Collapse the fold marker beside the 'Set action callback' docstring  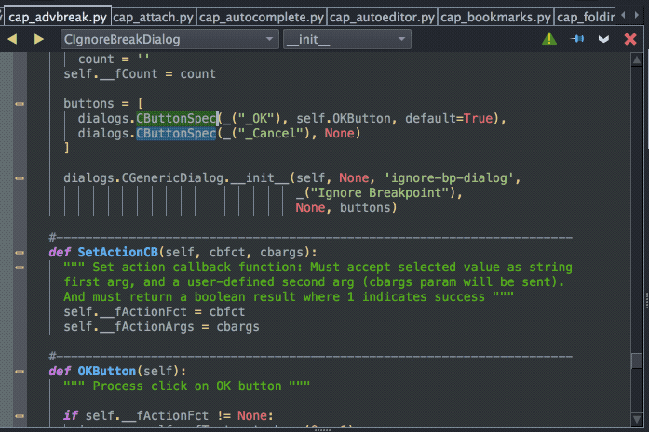pos(20,268)
